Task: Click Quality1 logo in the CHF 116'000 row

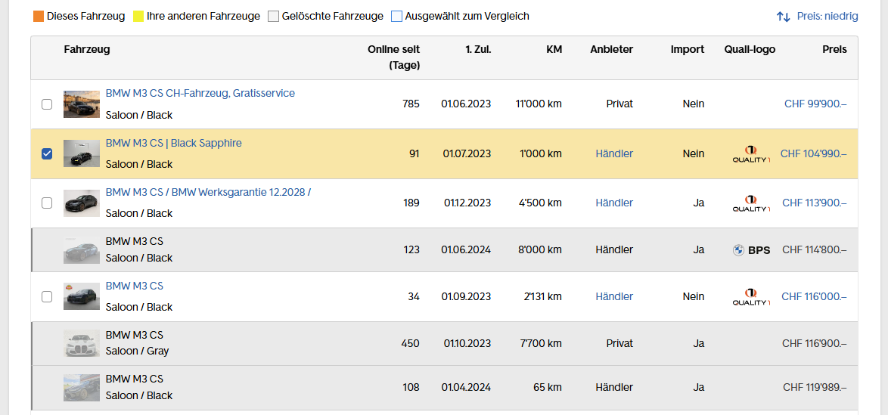Action: coord(751,296)
